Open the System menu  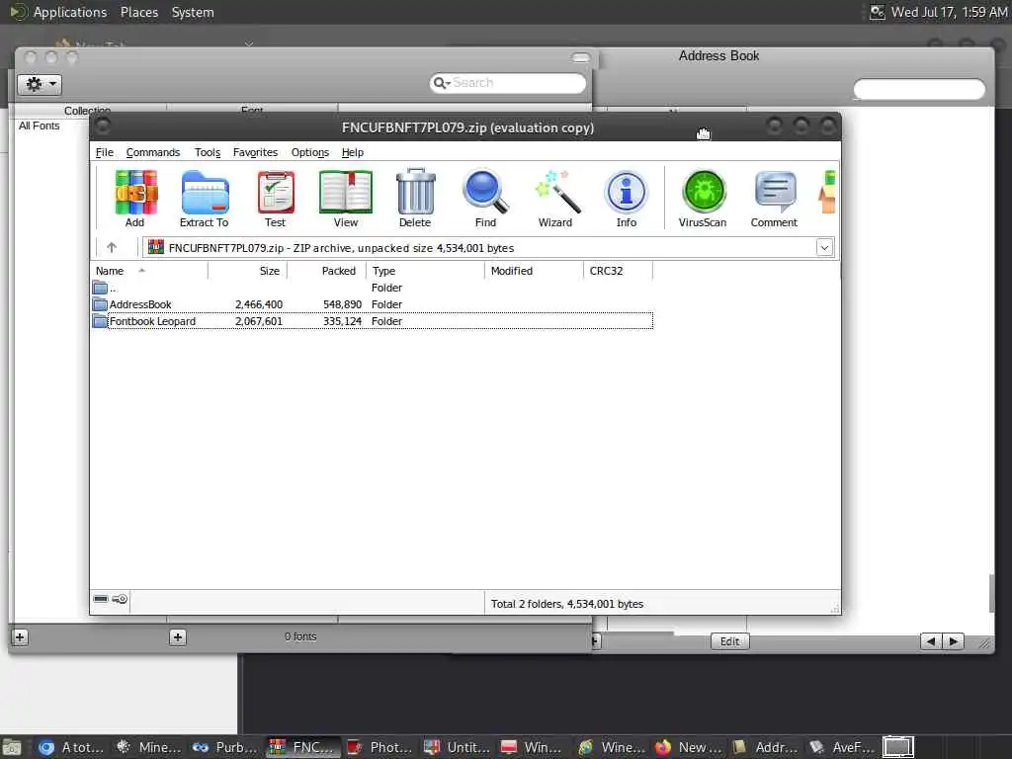click(193, 12)
